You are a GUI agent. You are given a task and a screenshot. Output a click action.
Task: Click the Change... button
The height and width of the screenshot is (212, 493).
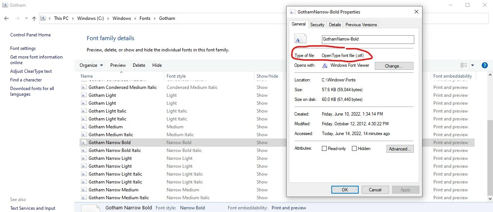(x=394, y=66)
